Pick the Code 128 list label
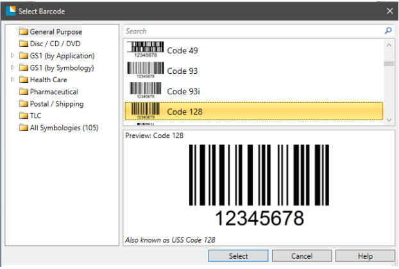Screen dimensions: 399x269 [x=185, y=112]
